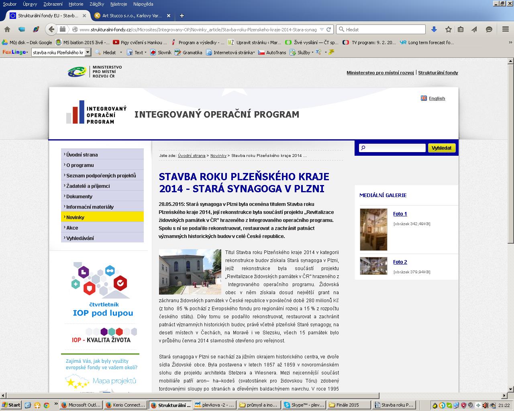Click the Integrovaný operační program logo

pos(96,112)
